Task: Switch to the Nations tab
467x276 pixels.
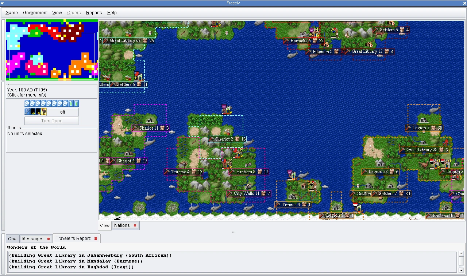Action: pos(125,225)
